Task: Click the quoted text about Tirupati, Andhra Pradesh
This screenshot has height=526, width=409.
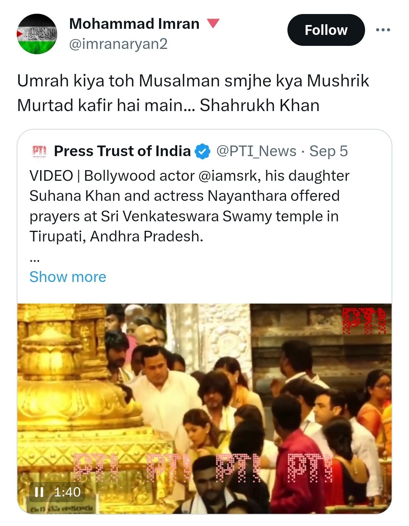Action: (117, 236)
